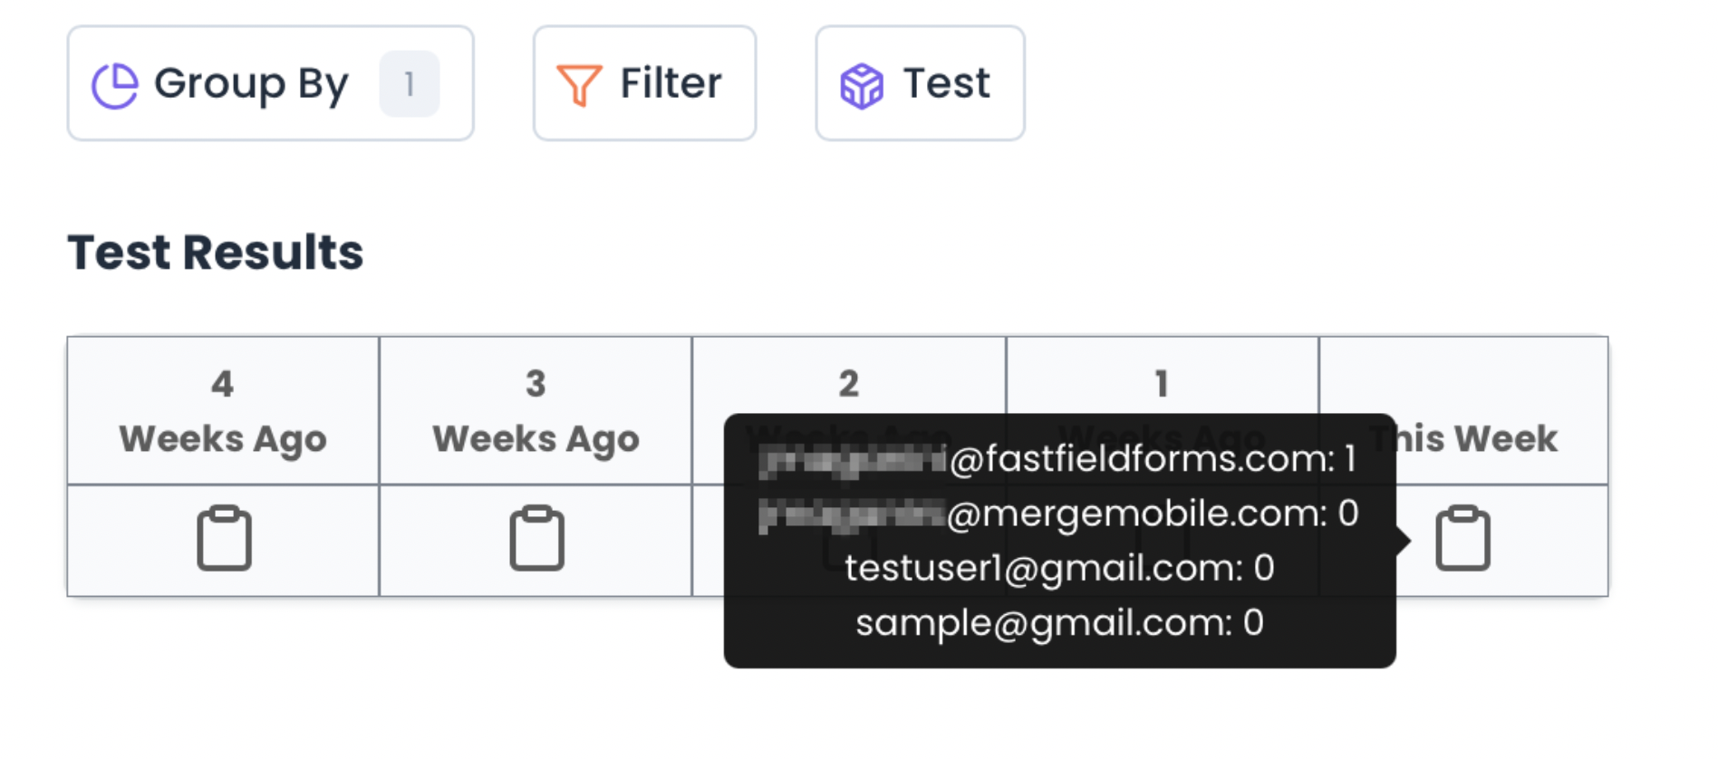Click the mergemobile.com tooltip entry
1718x759 pixels.
(x=1058, y=514)
